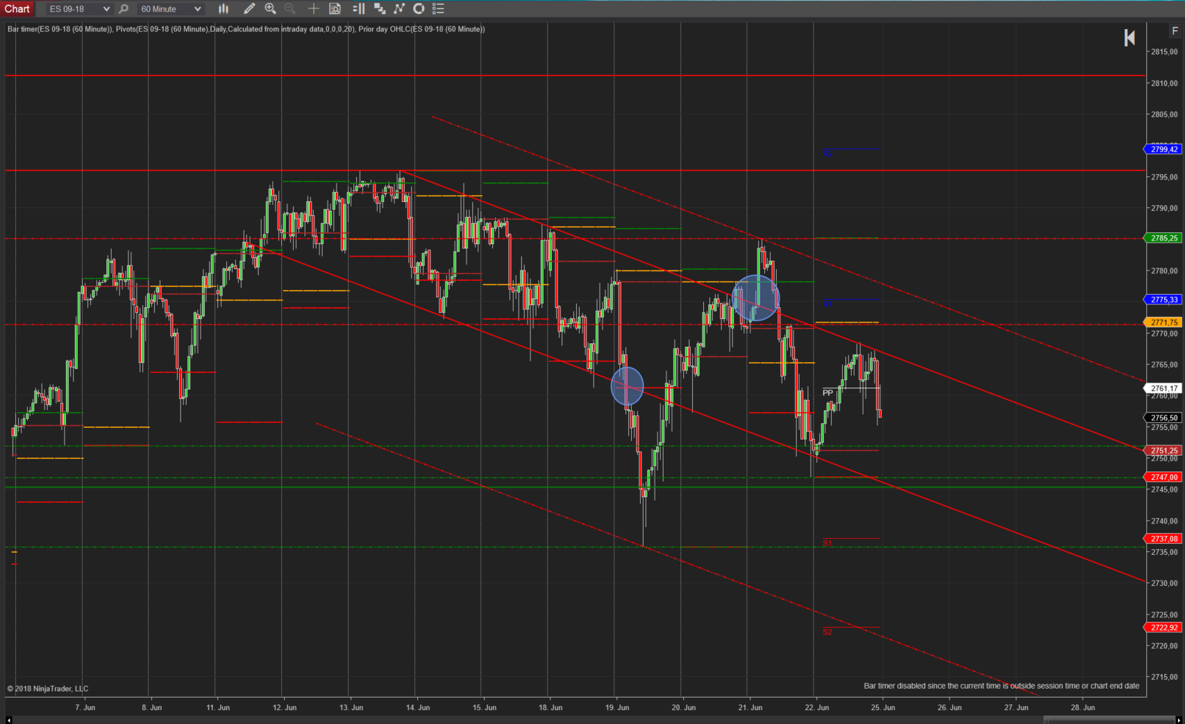This screenshot has height=724, width=1185.
Task: Open the ES 09-18 instrument dropdown
Action: [79, 9]
